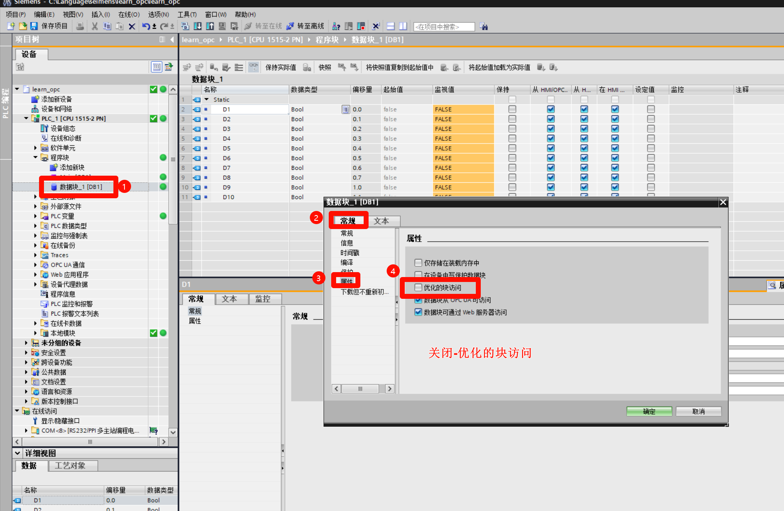This screenshot has width=784, height=511.
Task: Click the delete X icon in toolbar
Action: pyautogui.click(x=132, y=26)
